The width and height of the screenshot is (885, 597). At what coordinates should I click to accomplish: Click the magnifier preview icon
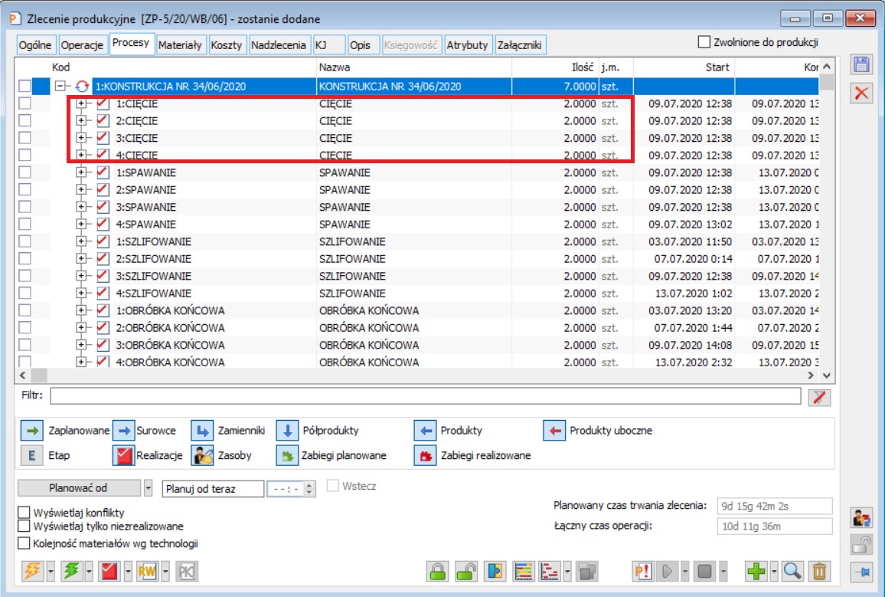[792, 571]
